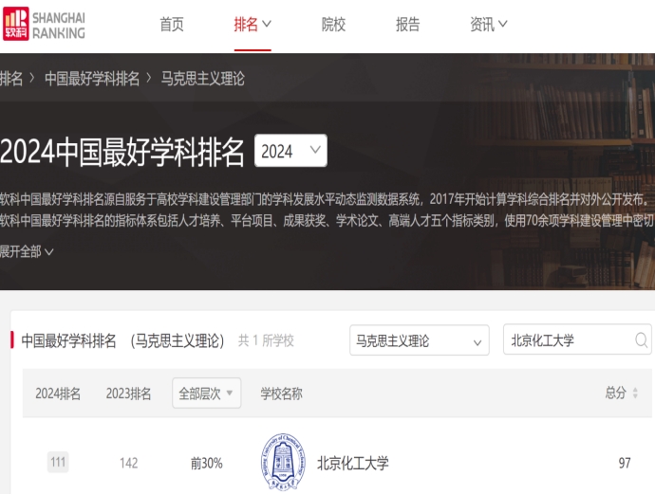Sort by 总分 using the arrows
Screen dimensions: 655x495
pos(635,393)
